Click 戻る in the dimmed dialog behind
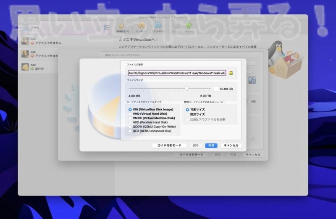This screenshot has width=336, height=219. [x=218, y=155]
